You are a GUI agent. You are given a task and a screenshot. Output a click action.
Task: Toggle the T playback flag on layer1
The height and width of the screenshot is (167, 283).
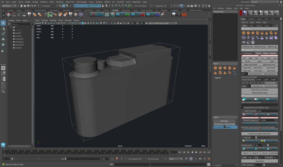pos(222,127)
